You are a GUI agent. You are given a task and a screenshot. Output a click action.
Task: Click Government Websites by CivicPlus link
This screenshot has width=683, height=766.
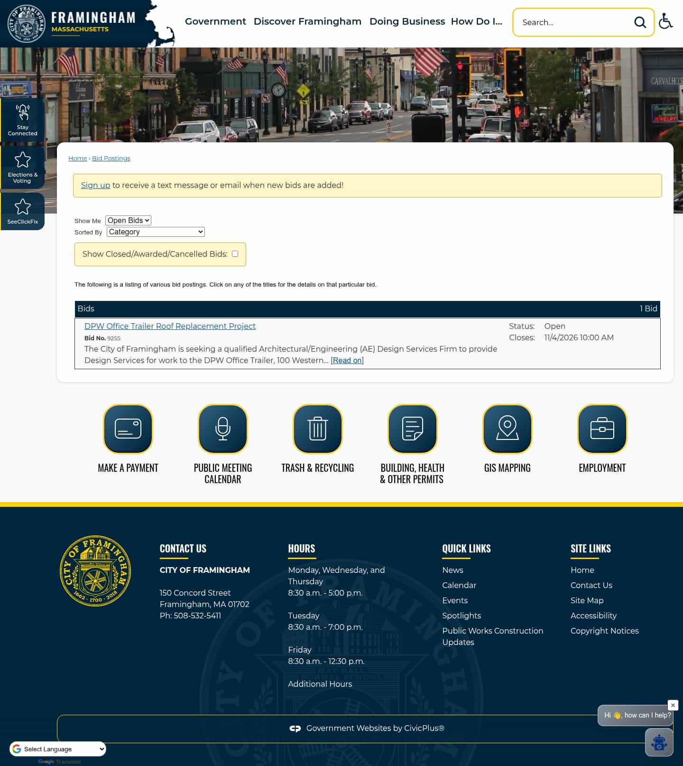pos(375,728)
